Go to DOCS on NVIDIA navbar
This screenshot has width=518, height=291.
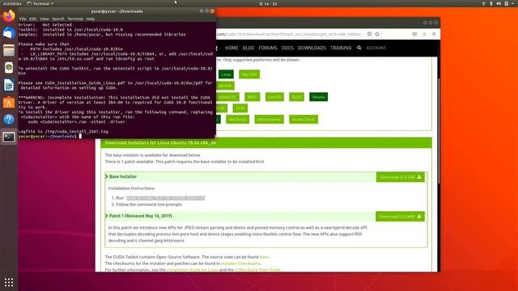click(287, 48)
